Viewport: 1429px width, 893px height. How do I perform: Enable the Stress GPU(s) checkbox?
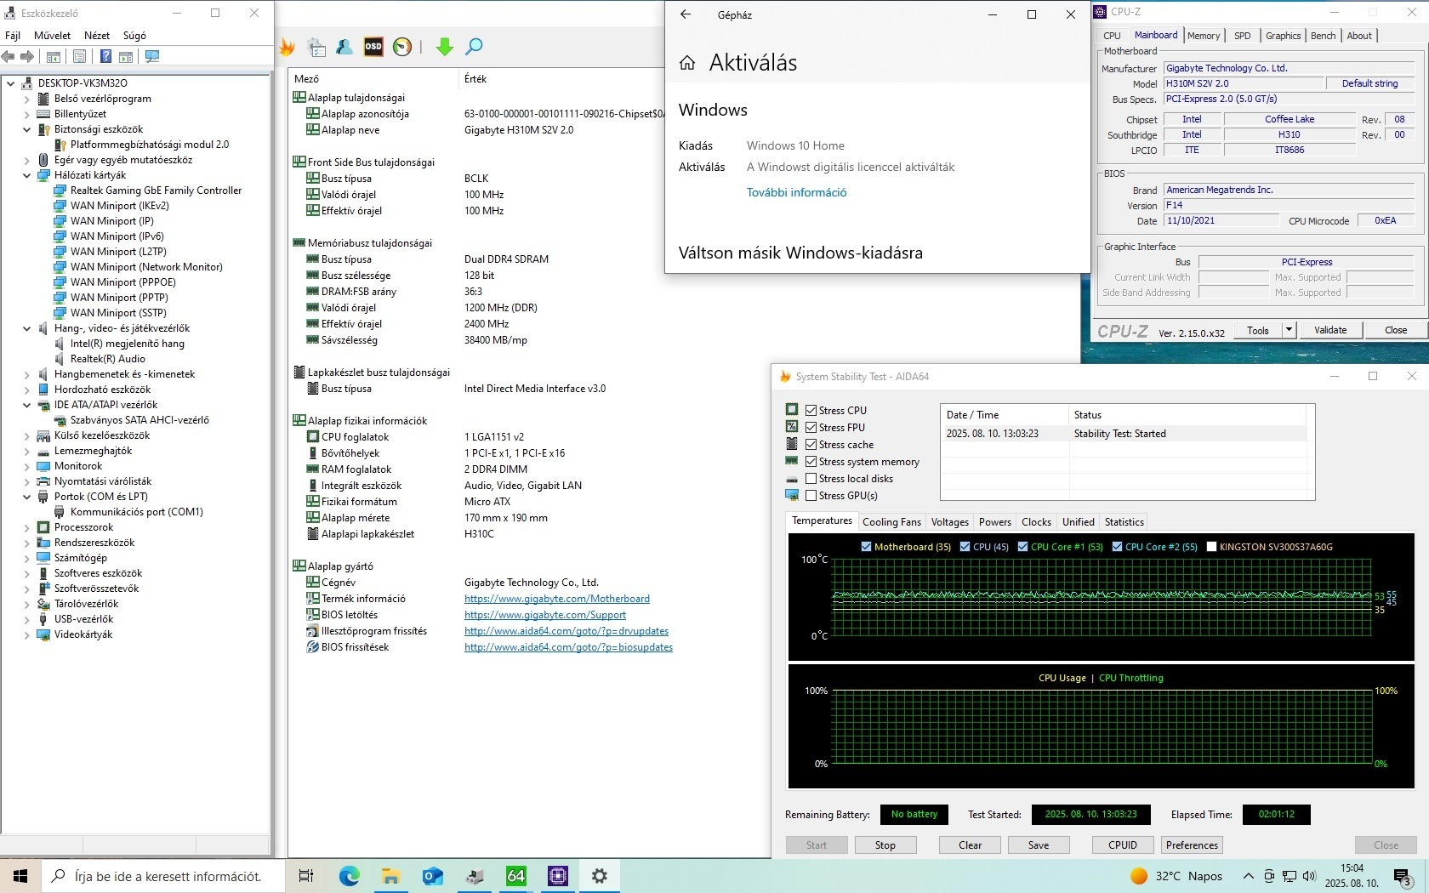point(811,496)
